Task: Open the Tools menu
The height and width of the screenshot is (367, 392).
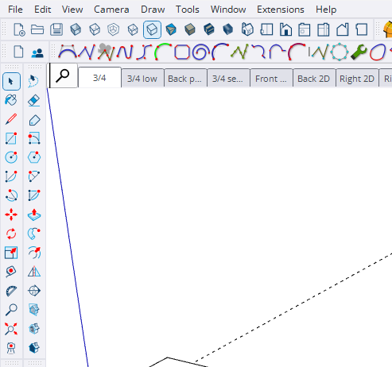Action: [x=188, y=10]
